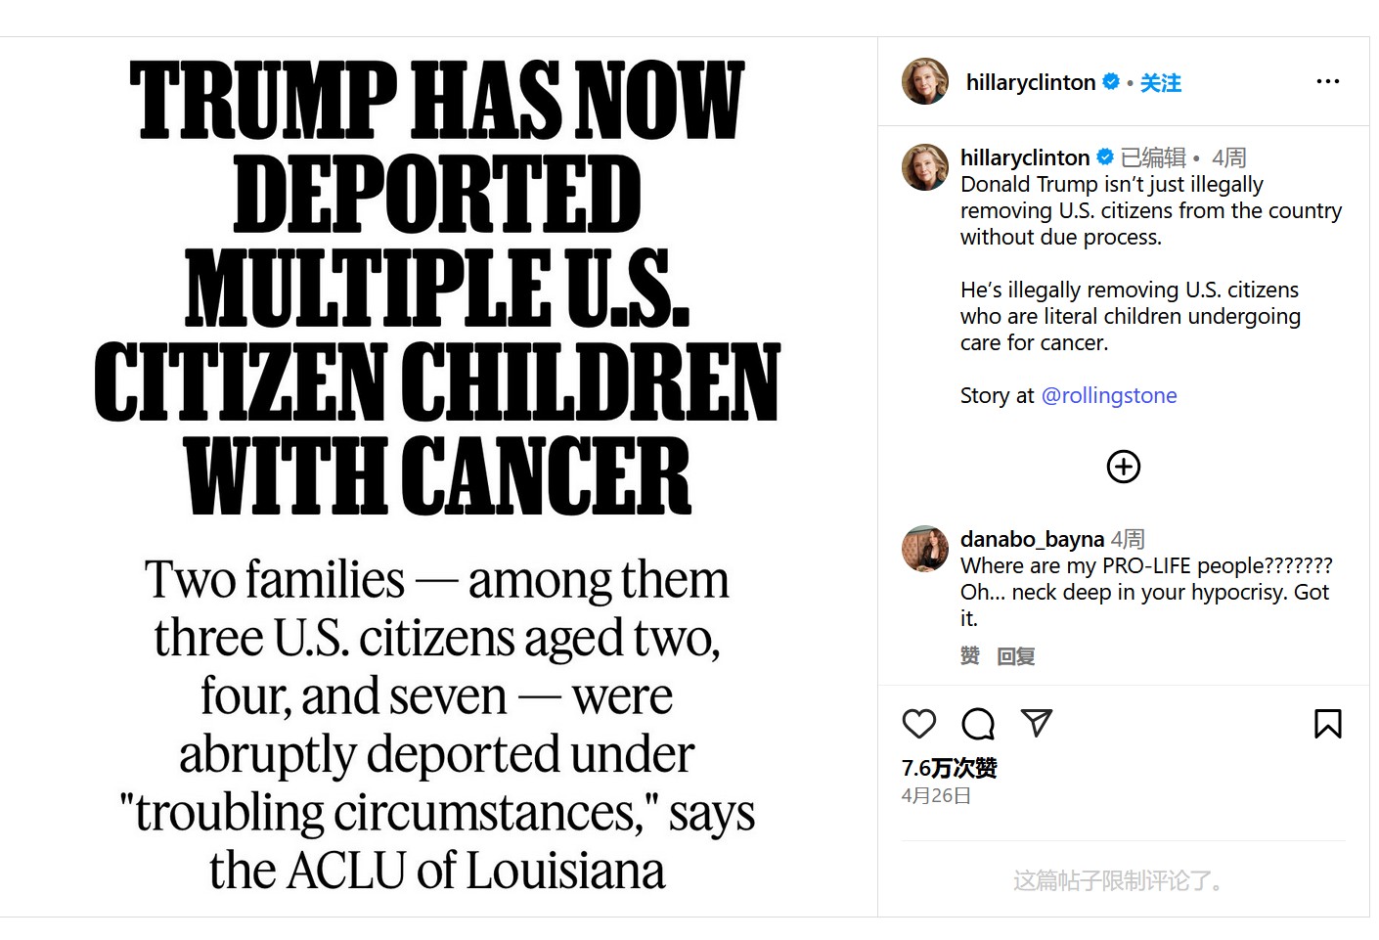Click the 关注 follow button
Image resolution: width=1379 pixels, height=940 pixels.
1161,83
